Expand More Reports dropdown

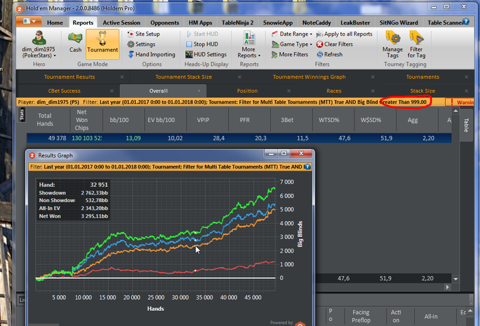tap(249, 45)
